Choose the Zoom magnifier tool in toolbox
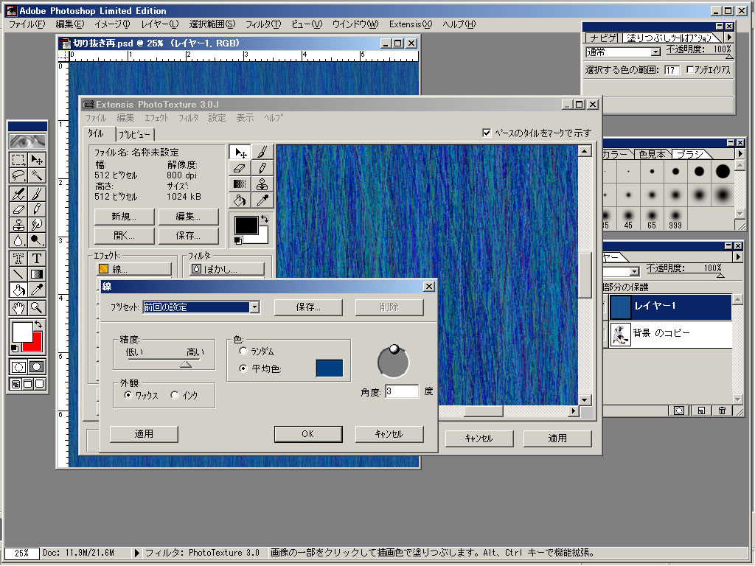The height and width of the screenshot is (566, 755). click(x=36, y=307)
